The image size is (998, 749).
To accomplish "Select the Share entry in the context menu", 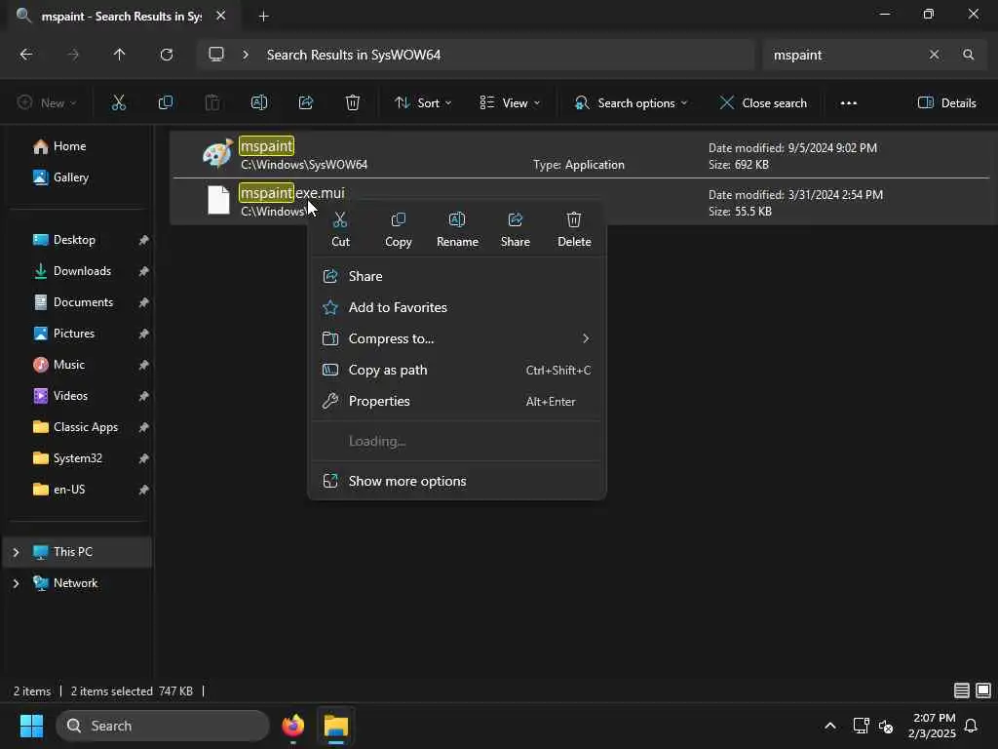I will pyautogui.click(x=456, y=276).
